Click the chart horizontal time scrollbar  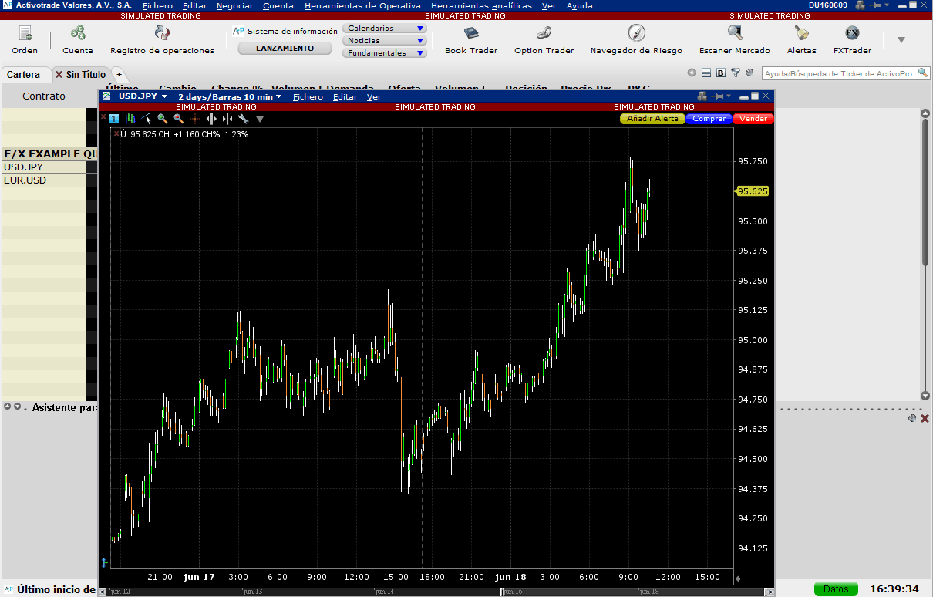click(436, 592)
